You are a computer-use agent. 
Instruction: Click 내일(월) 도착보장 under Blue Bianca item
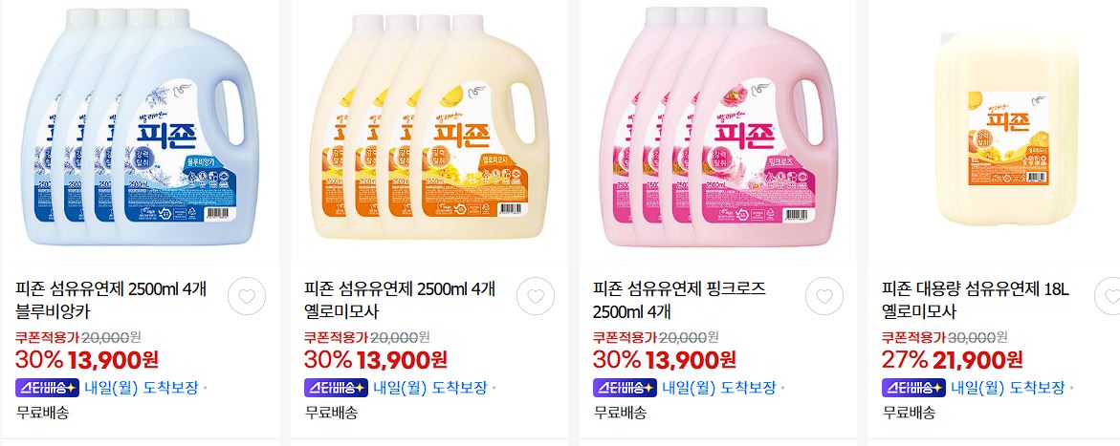(142, 388)
